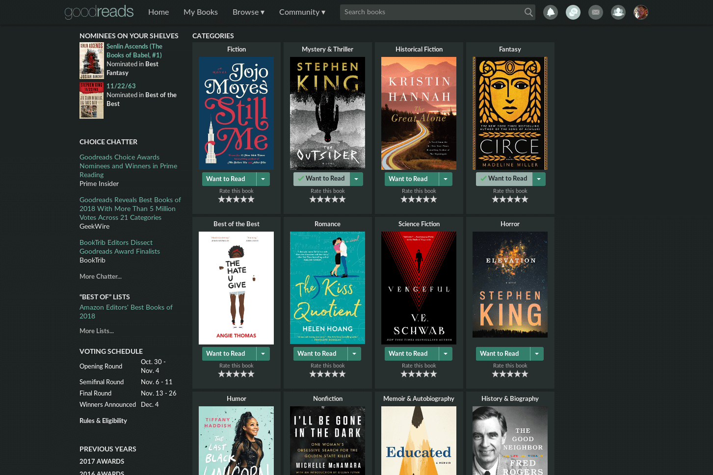Open the friend requests icon
Screen dimensions: 713x475
pyautogui.click(x=618, y=12)
